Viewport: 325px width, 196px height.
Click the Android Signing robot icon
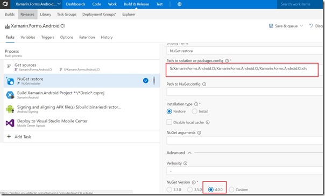click(10, 109)
